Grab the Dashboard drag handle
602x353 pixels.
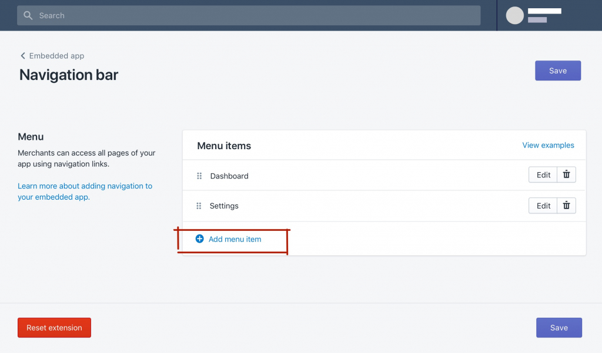199,176
